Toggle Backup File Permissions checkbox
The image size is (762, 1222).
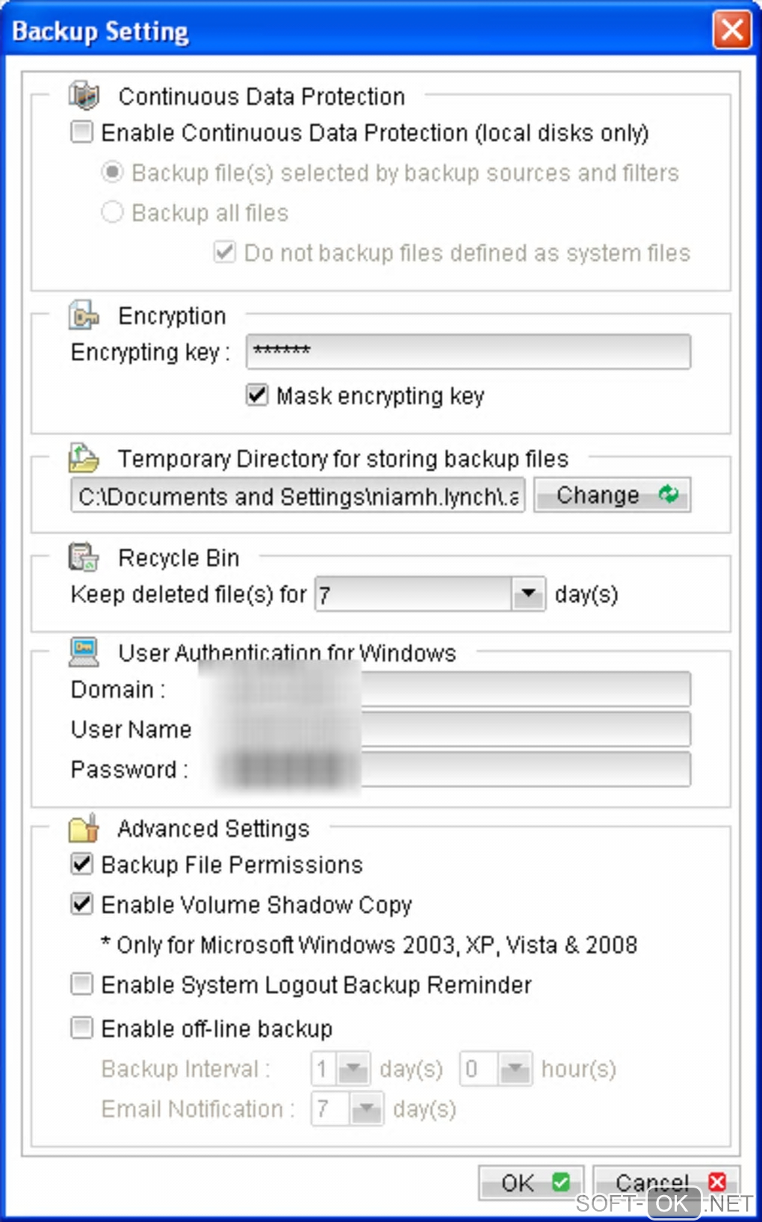click(81, 864)
